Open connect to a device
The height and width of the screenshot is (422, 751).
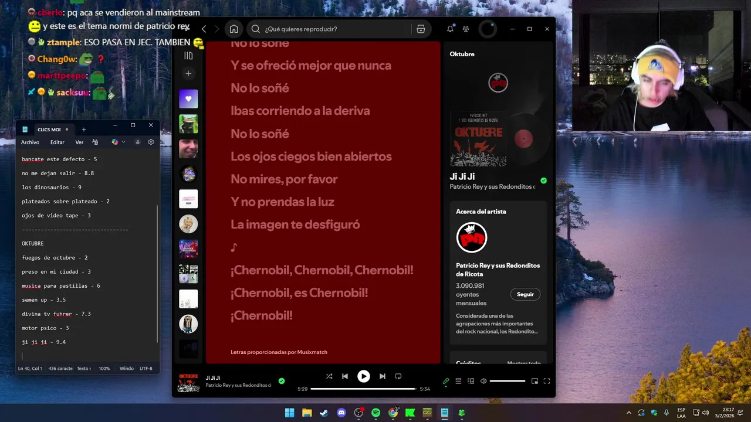pyautogui.click(x=471, y=381)
